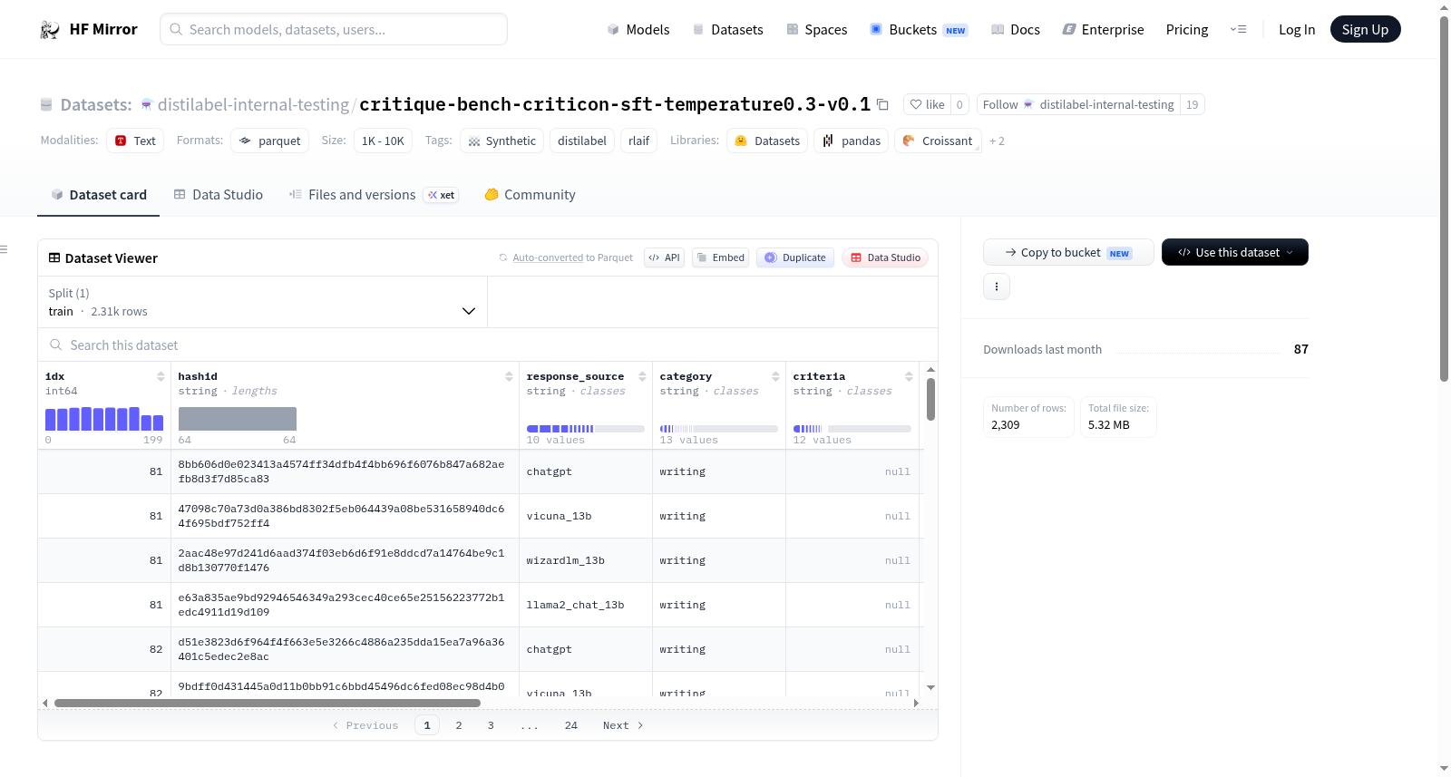
Task: Sort the hashid column
Action: click(x=509, y=376)
